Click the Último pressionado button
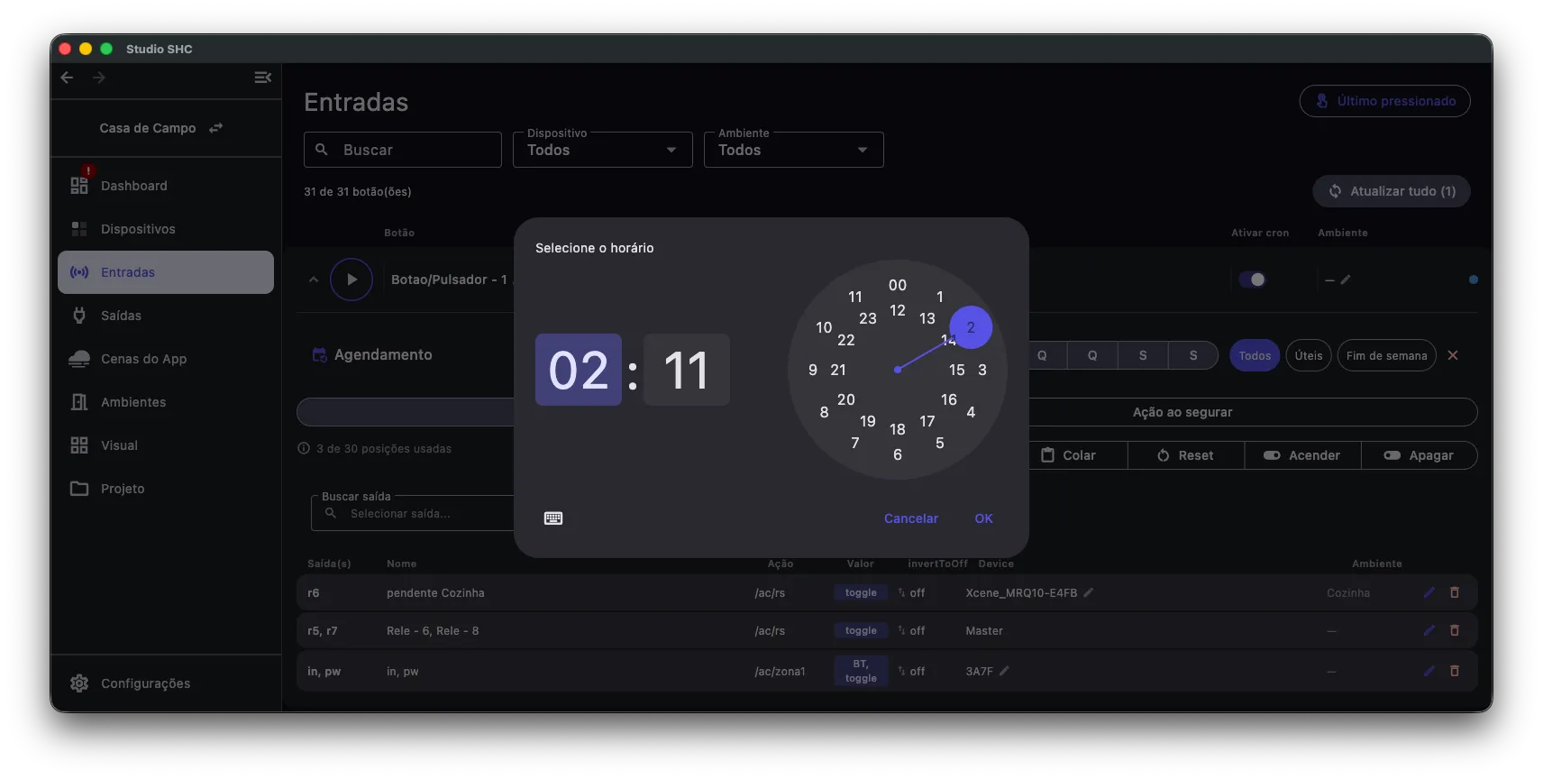 [1385, 101]
